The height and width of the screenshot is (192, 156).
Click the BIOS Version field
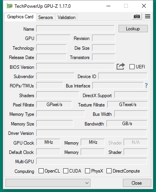coord(75,66)
